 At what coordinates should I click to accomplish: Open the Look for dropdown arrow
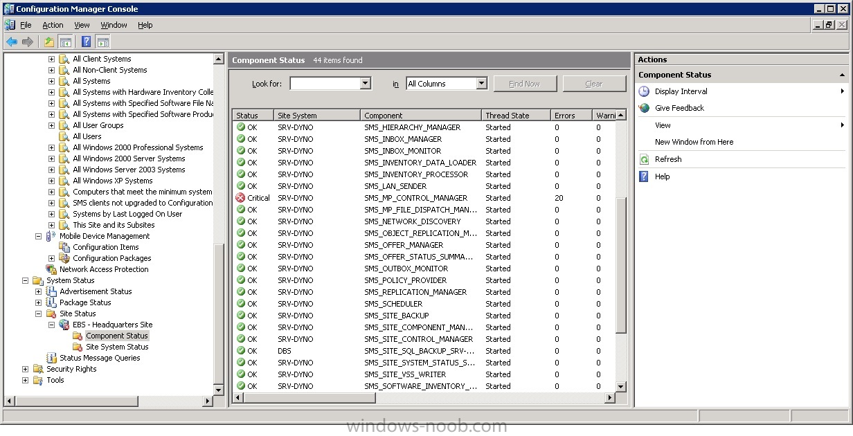(x=366, y=84)
